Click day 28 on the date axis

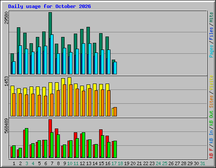click(184, 163)
